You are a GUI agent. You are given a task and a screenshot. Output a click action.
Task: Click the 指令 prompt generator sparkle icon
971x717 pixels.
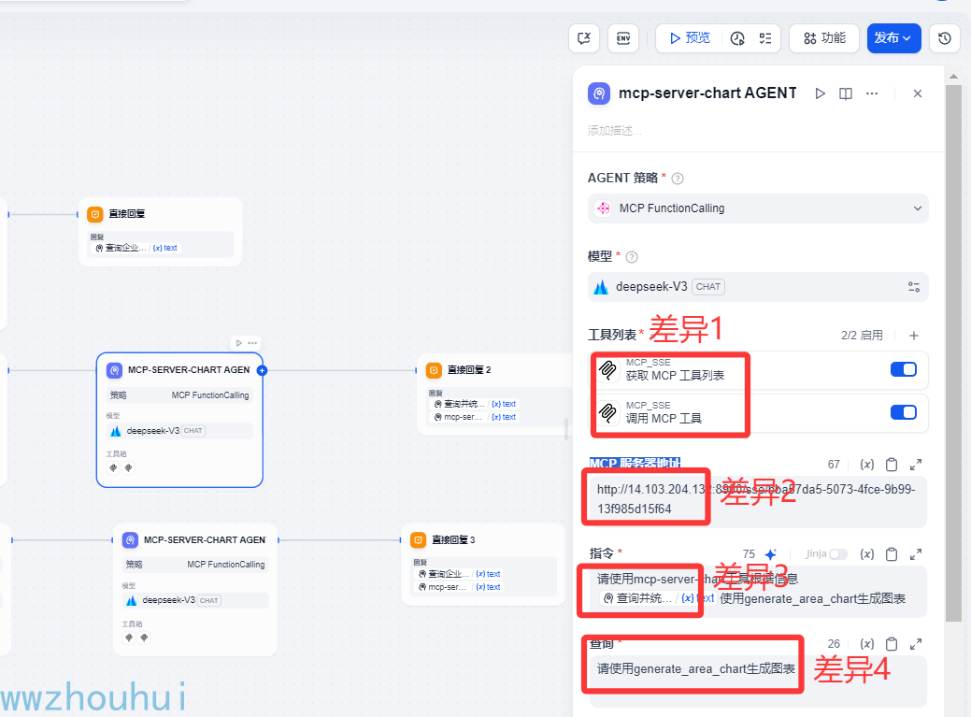click(x=770, y=554)
